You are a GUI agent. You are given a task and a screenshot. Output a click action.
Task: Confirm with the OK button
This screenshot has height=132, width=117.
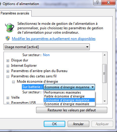(54, 124)
